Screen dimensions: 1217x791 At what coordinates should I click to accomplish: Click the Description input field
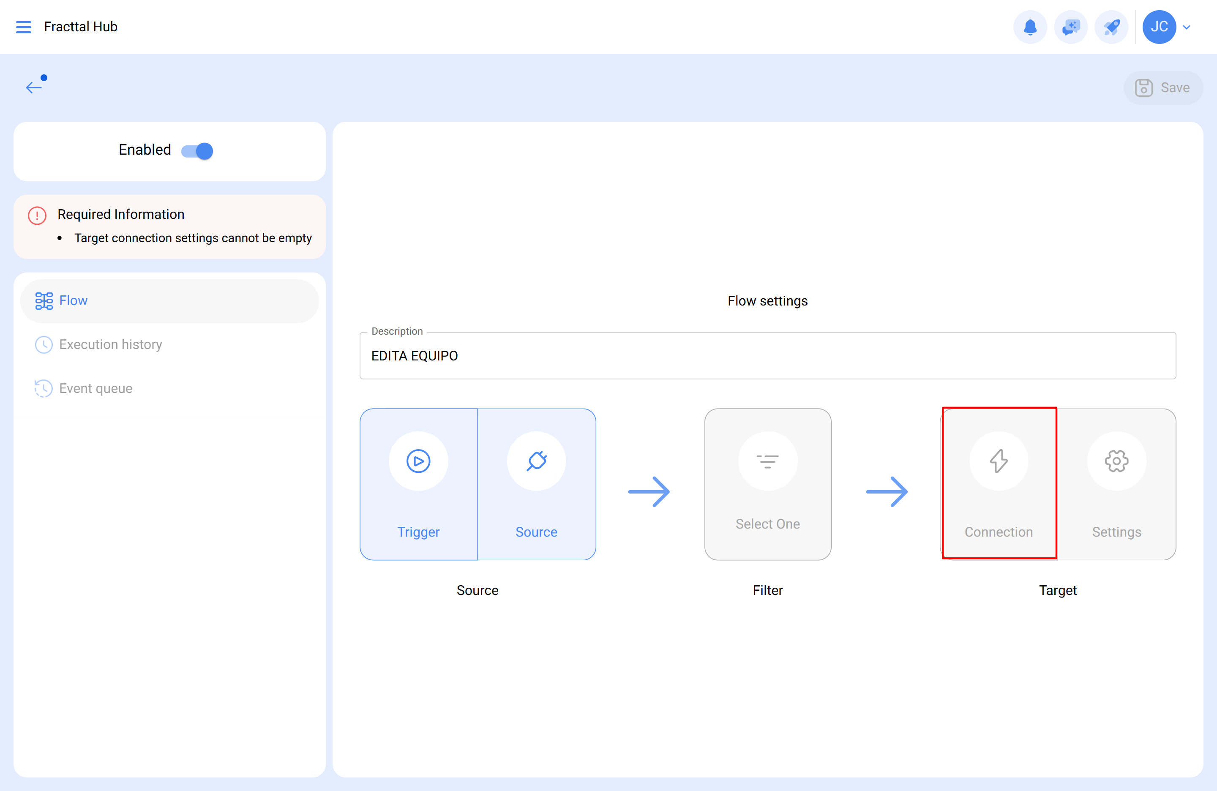click(767, 356)
